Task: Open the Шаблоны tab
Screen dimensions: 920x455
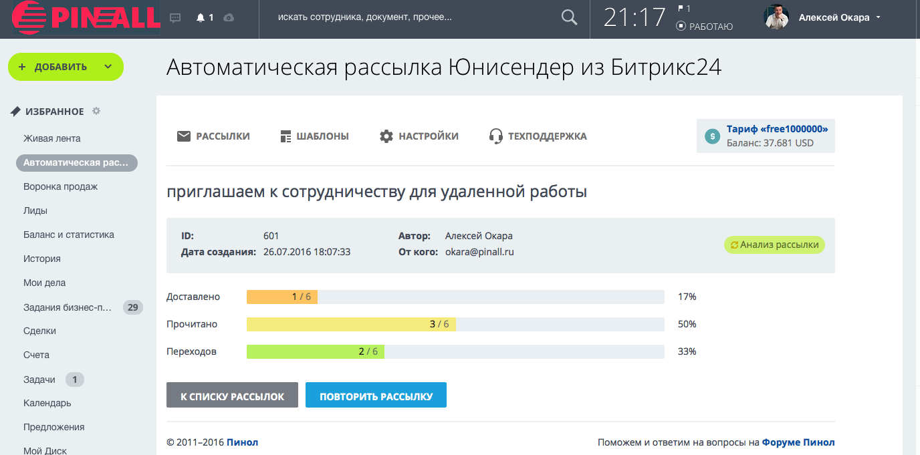Action: (314, 136)
